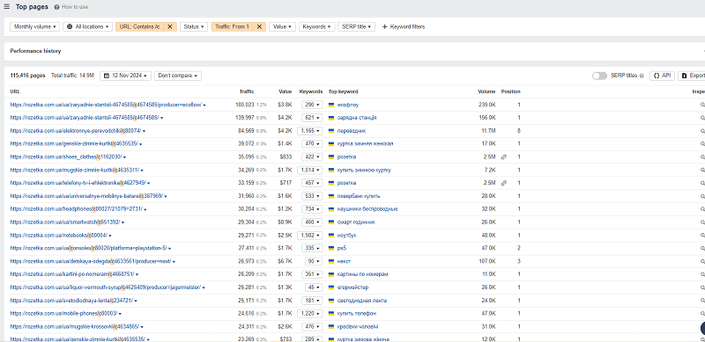Open the All locations filter
The width and height of the screenshot is (705, 342).
click(x=87, y=27)
